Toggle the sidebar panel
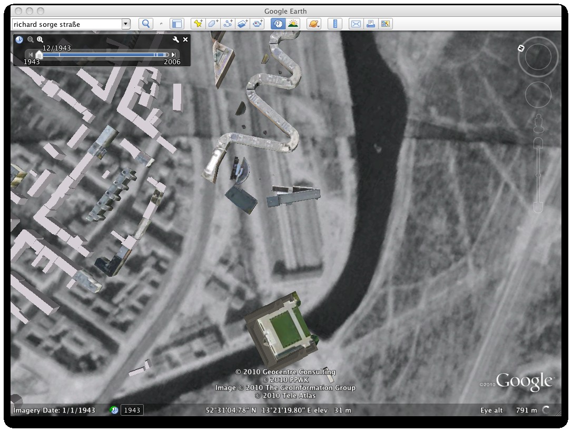The width and height of the screenshot is (572, 432). click(x=176, y=24)
